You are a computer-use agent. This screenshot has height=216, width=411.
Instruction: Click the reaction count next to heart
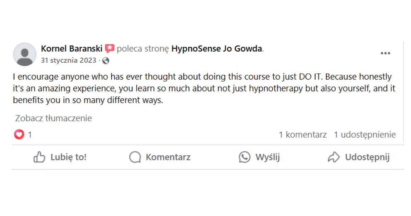[30, 135]
